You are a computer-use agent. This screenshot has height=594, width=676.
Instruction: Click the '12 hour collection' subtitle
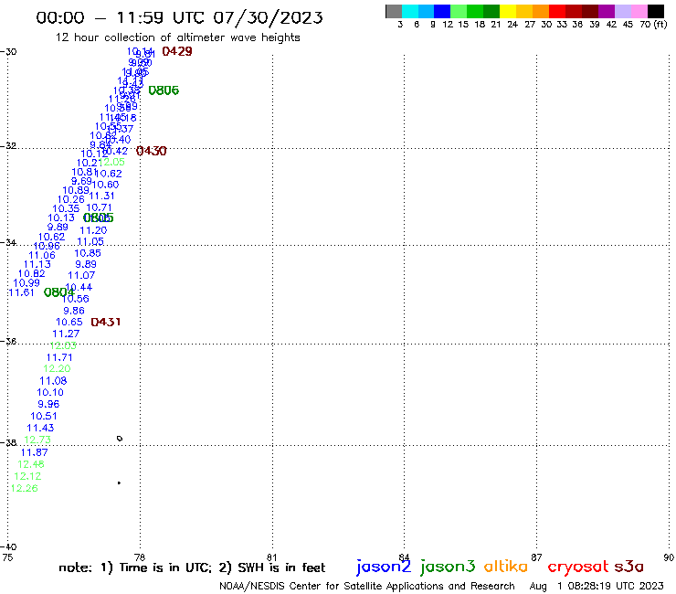click(177, 37)
